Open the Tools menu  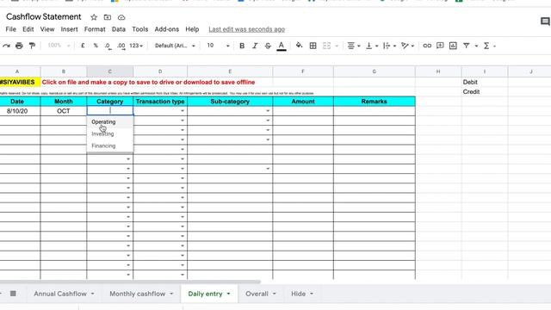pyautogui.click(x=139, y=29)
